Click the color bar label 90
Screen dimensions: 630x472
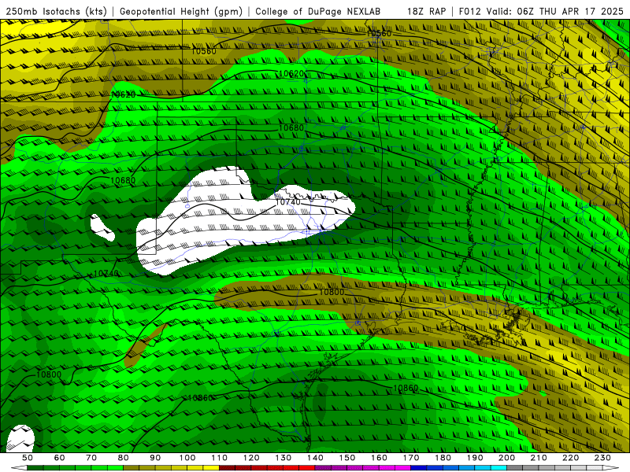coord(155,458)
